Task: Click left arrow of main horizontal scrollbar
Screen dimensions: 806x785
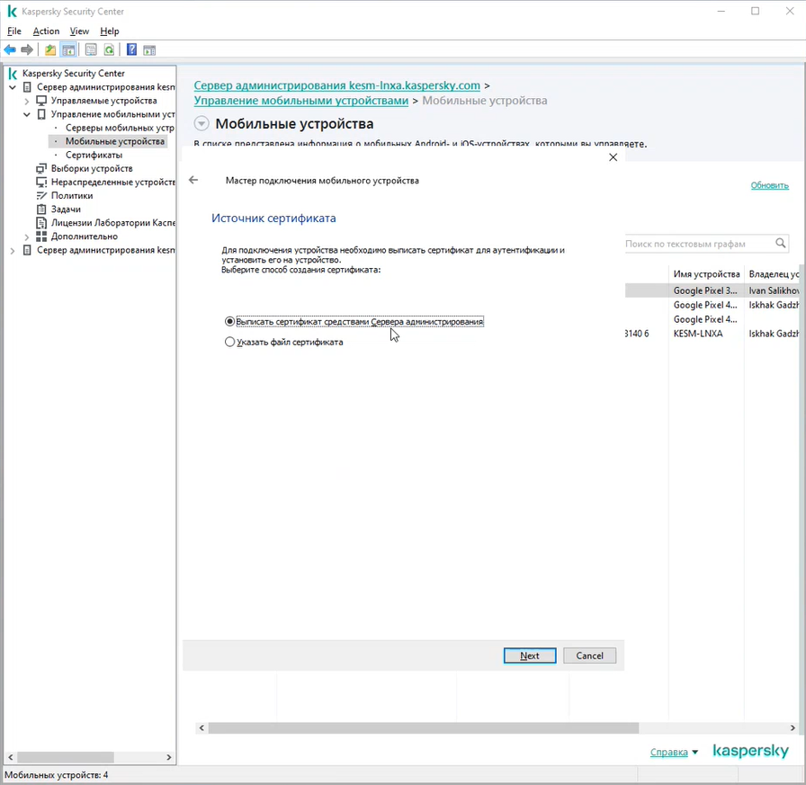Action: pyautogui.click(x=201, y=728)
